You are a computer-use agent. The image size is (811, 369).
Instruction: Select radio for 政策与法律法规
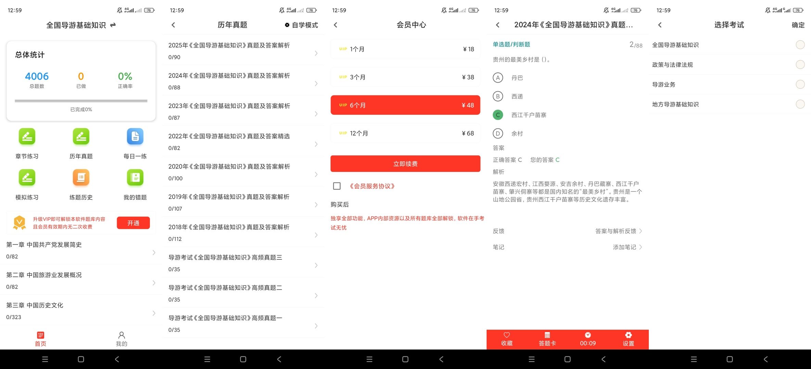800,65
